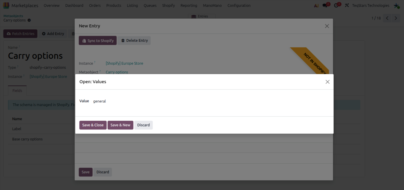Open Carry options metaobject link in dialog
The width and height of the screenshot is (404, 190).
(117, 72)
